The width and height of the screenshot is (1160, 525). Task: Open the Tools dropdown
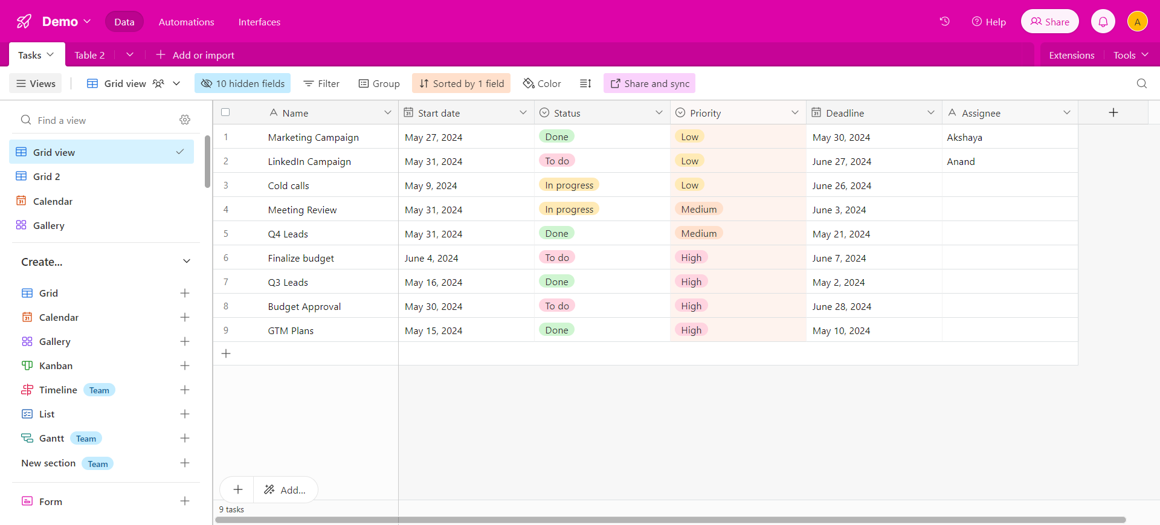click(1131, 55)
